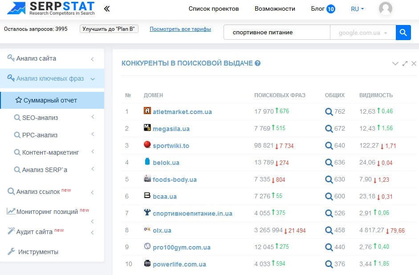The height and width of the screenshot is (275, 419).
Task: Click common keywords magnifier for atletmarket.com.ua
Action: point(329,111)
